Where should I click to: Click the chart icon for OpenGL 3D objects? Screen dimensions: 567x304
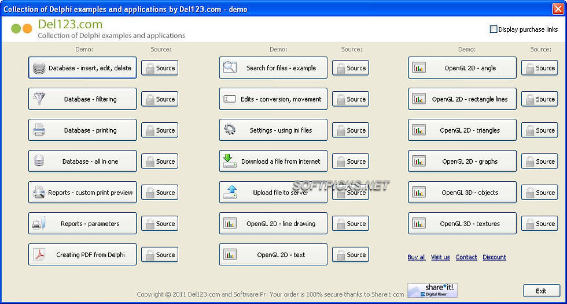419,192
